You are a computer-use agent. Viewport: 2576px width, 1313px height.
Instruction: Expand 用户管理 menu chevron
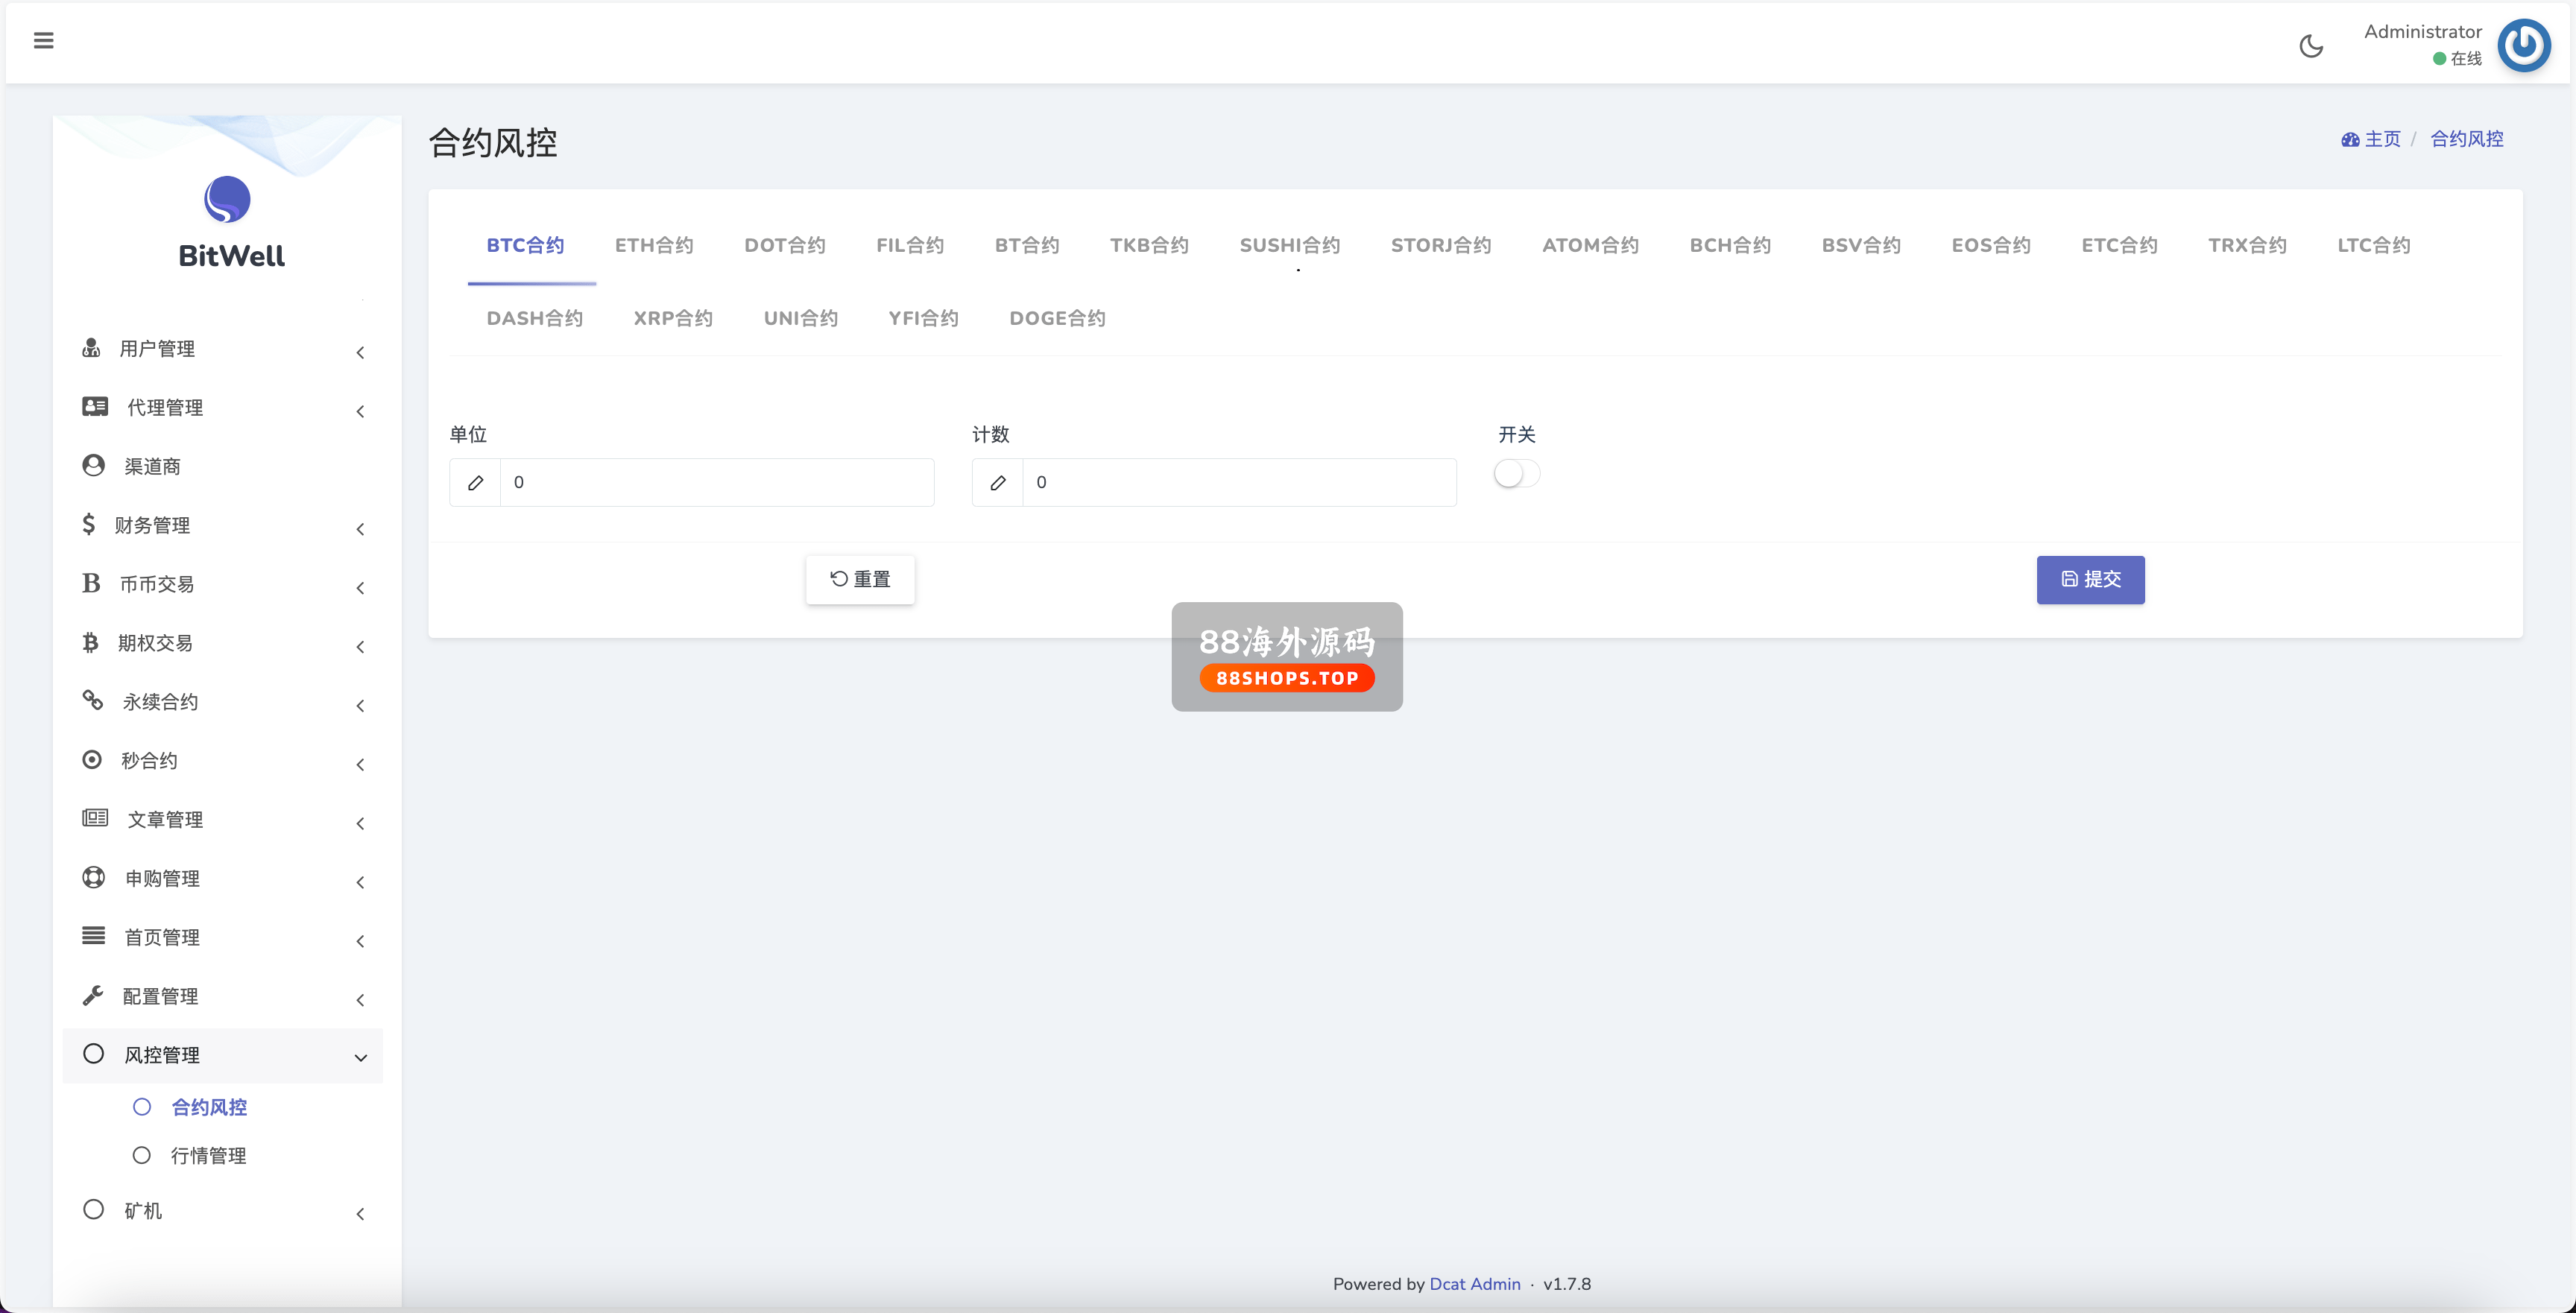tap(360, 352)
